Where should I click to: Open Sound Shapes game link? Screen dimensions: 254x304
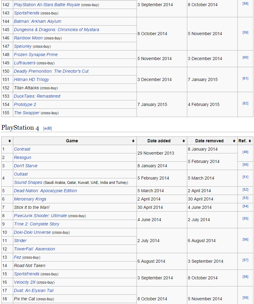28,182
